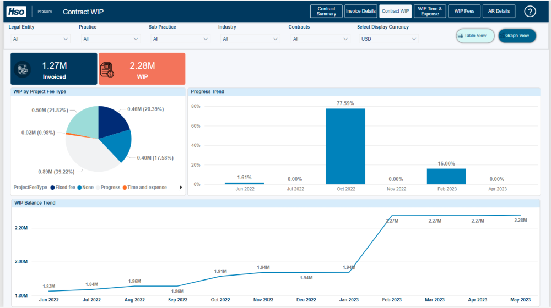Expand the Contracts dropdown
The width and height of the screenshot is (551, 308).
point(320,39)
